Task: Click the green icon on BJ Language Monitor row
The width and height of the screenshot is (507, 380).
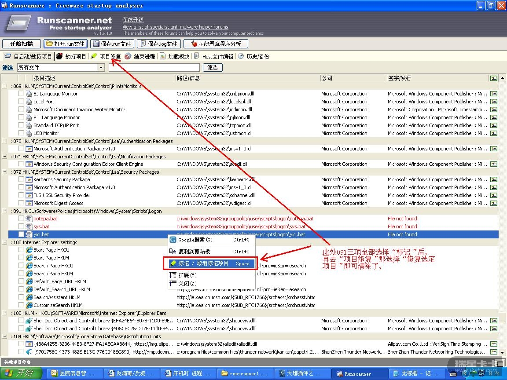Action: (x=493, y=94)
